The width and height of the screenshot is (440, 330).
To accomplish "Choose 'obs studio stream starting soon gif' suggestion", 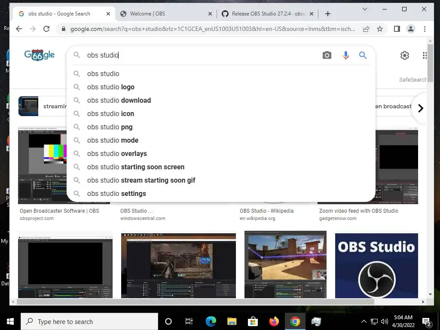I will click(x=221, y=180).
